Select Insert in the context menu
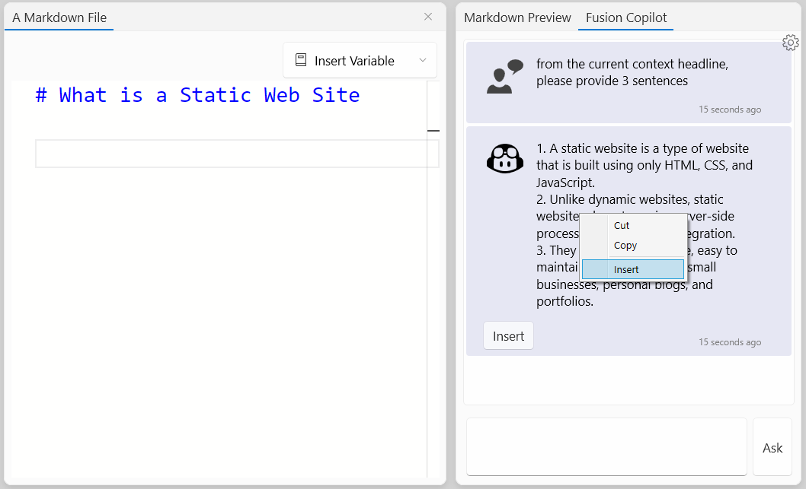 (626, 269)
